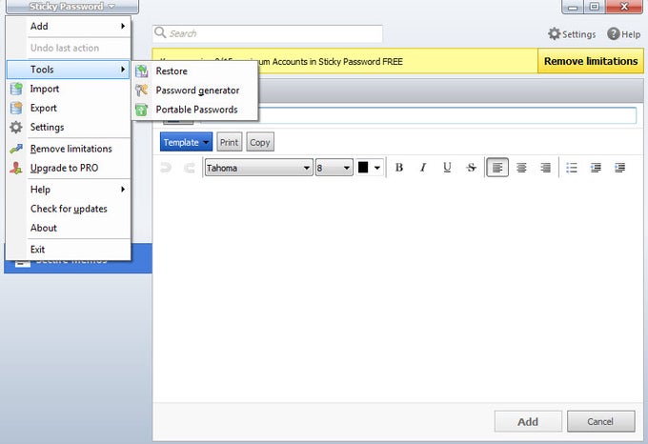Click the Portable Passwords green icon
The width and height of the screenshot is (648, 444).
(141, 110)
